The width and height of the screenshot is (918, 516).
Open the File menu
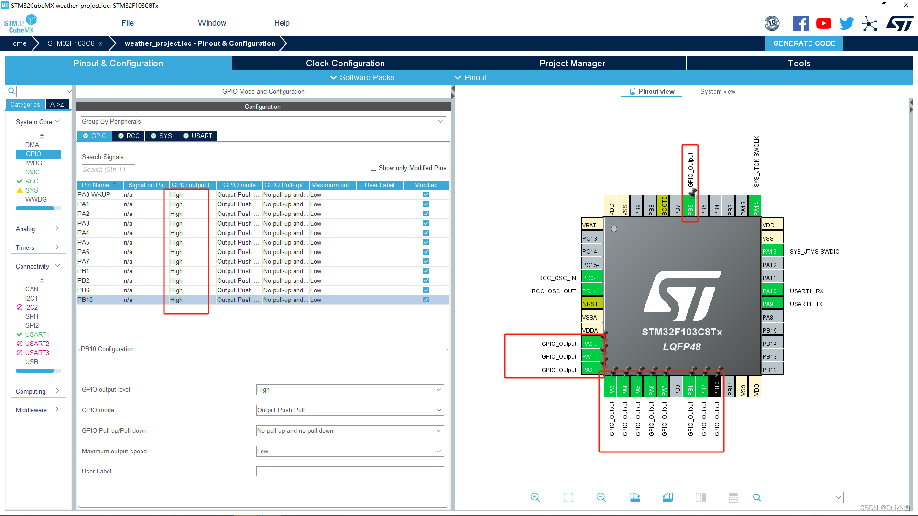[128, 23]
